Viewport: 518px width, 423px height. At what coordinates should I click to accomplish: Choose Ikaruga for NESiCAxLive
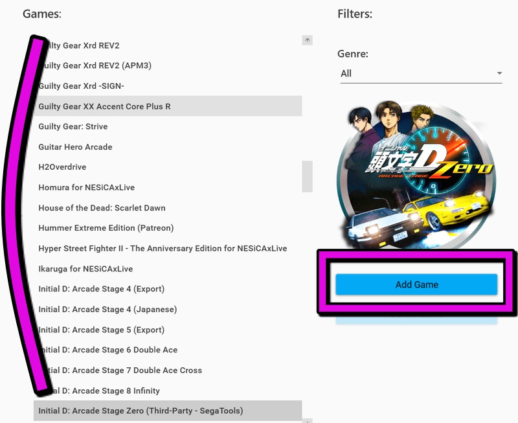click(x=168, y=269)
